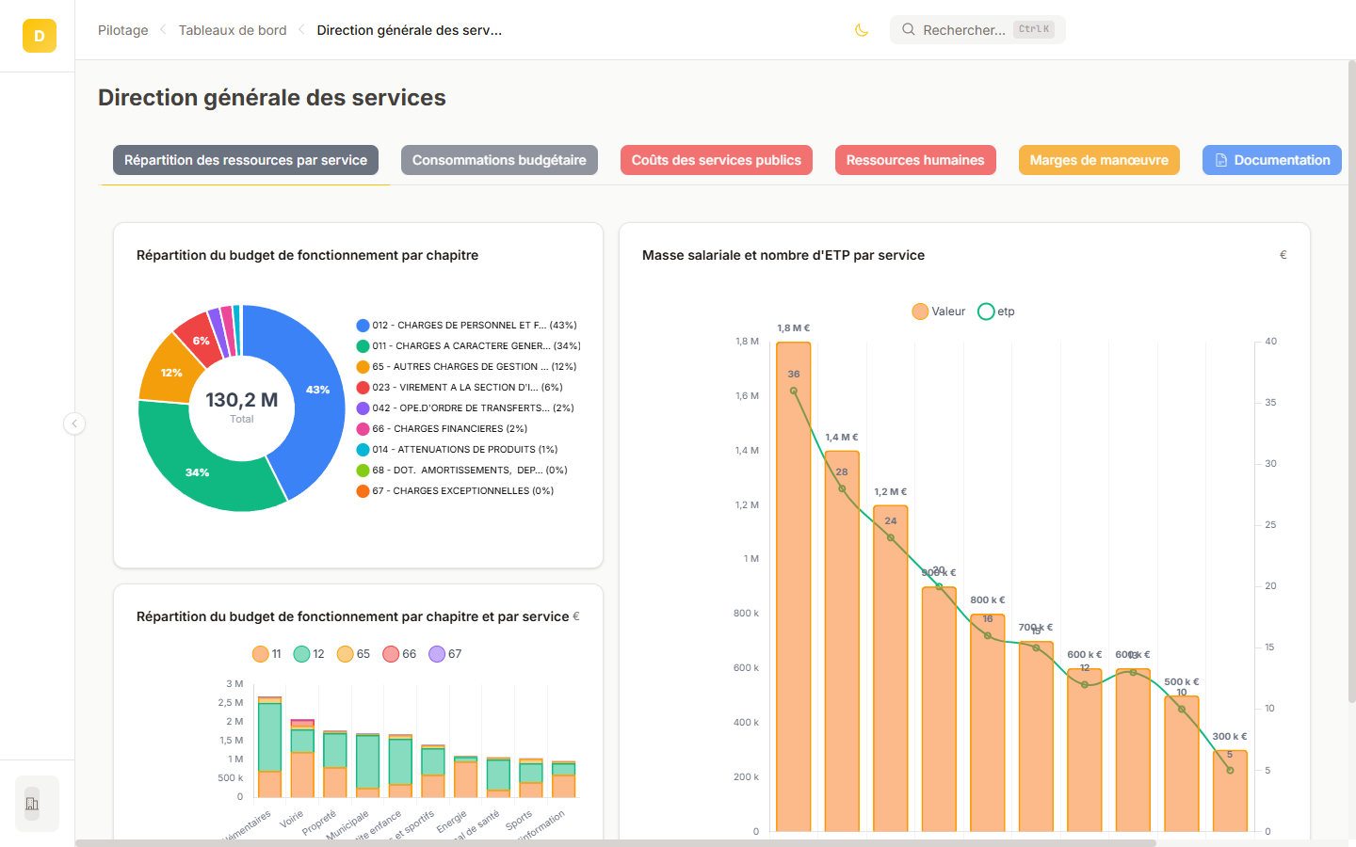This screenshot has width=1356, height=847.
Task: Click the Documentation file icon
Action: pyautogui.click(x=1220, y=160)
